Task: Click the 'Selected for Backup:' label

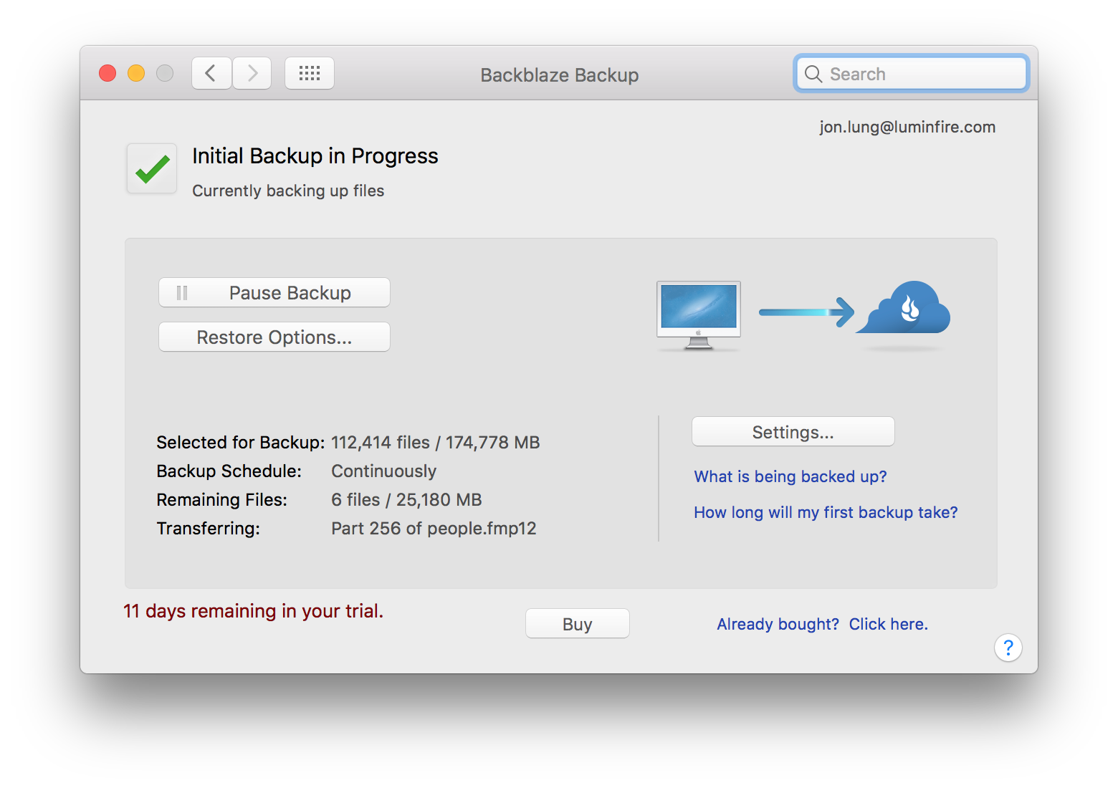Action: pos(241,443)
